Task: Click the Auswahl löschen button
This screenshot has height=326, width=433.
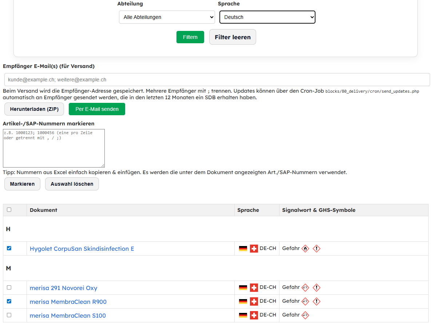Action: pos(72,184)
